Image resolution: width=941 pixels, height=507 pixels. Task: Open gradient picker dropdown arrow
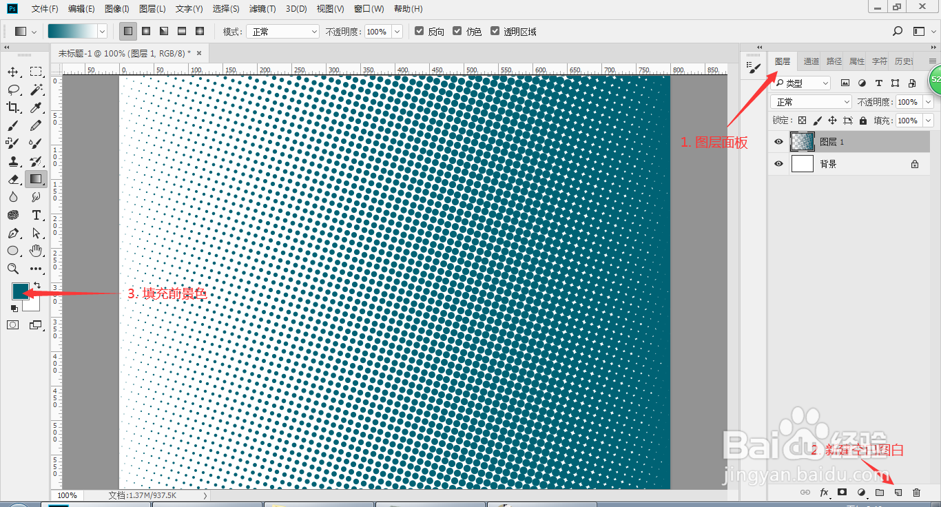click(102, 32)
